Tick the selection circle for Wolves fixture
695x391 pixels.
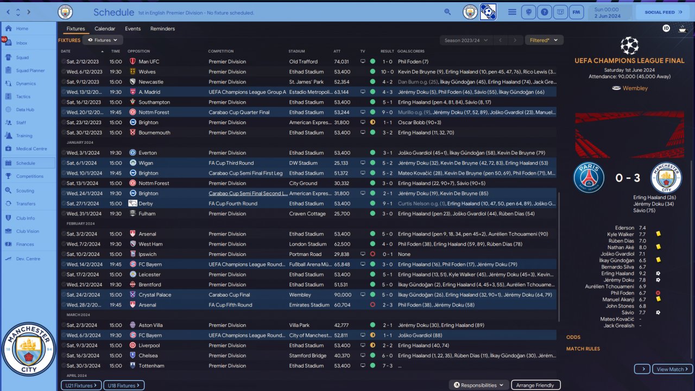point(64,72)
